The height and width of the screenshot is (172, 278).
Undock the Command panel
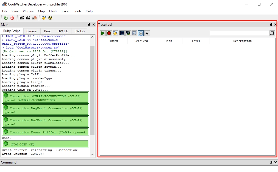(x=271, y=162)
